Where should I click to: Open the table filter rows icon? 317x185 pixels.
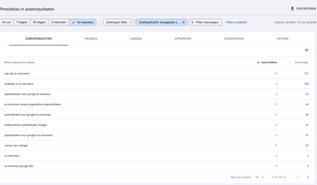(x=306, y=50)
